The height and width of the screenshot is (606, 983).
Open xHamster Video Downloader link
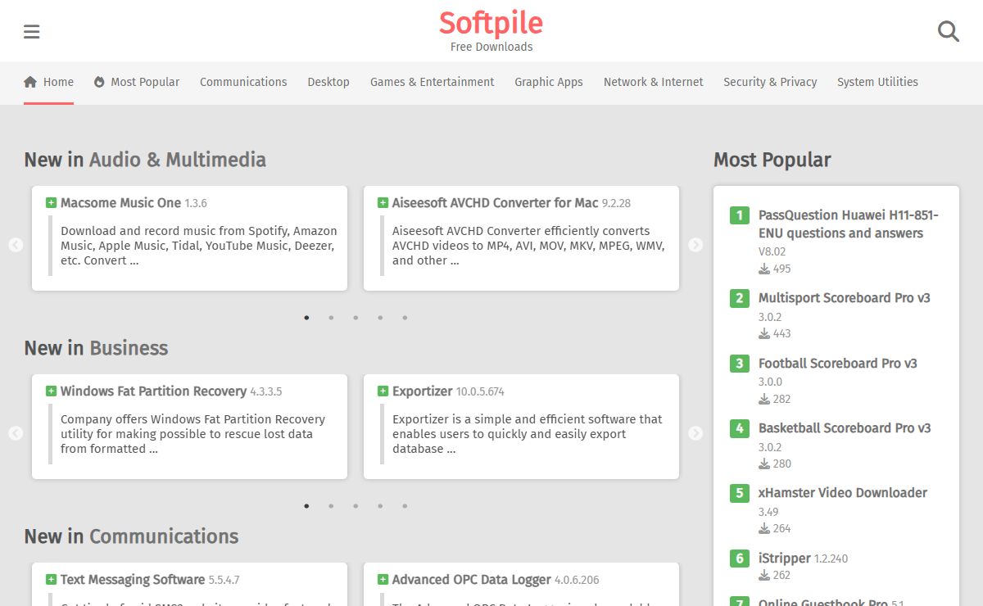click(843, 493)
